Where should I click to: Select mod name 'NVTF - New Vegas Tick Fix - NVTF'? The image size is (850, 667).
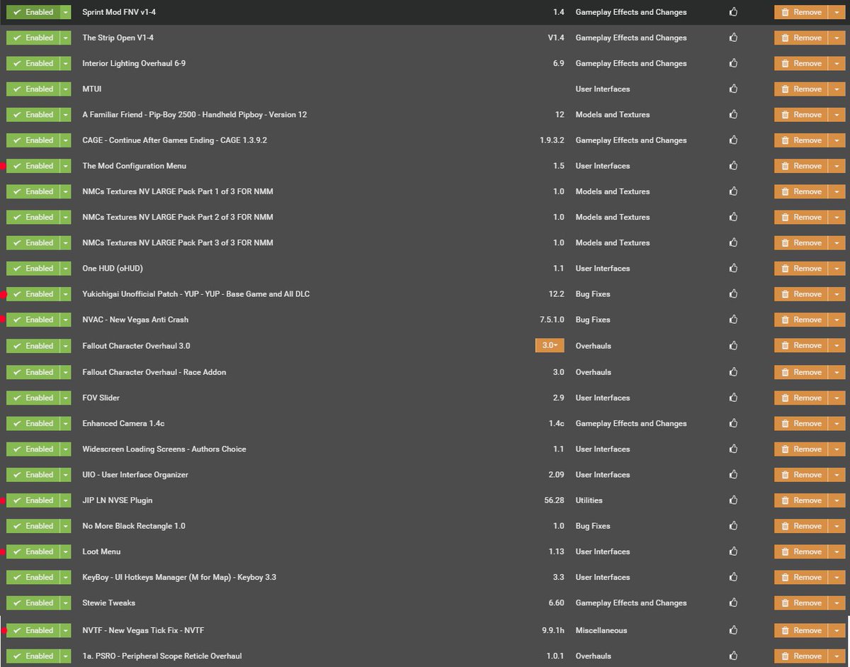(x=143, y=630)
